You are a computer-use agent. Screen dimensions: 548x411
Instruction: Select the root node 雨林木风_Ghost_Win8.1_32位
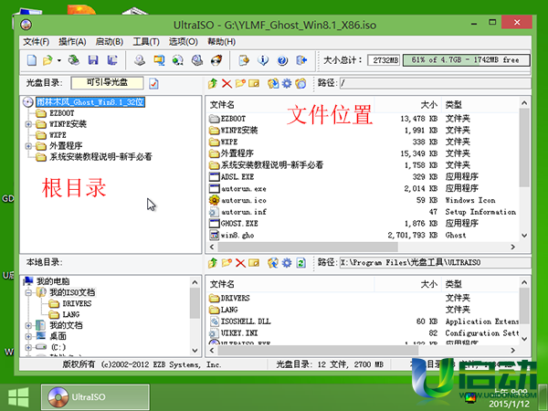click(x=90, y=102)
